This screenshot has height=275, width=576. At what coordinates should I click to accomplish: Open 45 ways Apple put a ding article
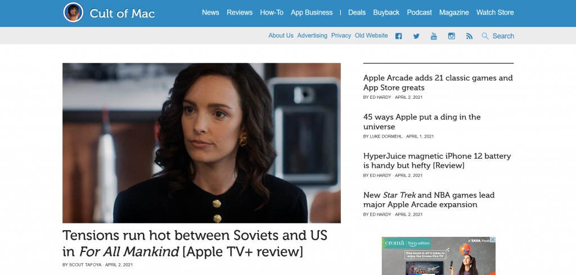422,122
